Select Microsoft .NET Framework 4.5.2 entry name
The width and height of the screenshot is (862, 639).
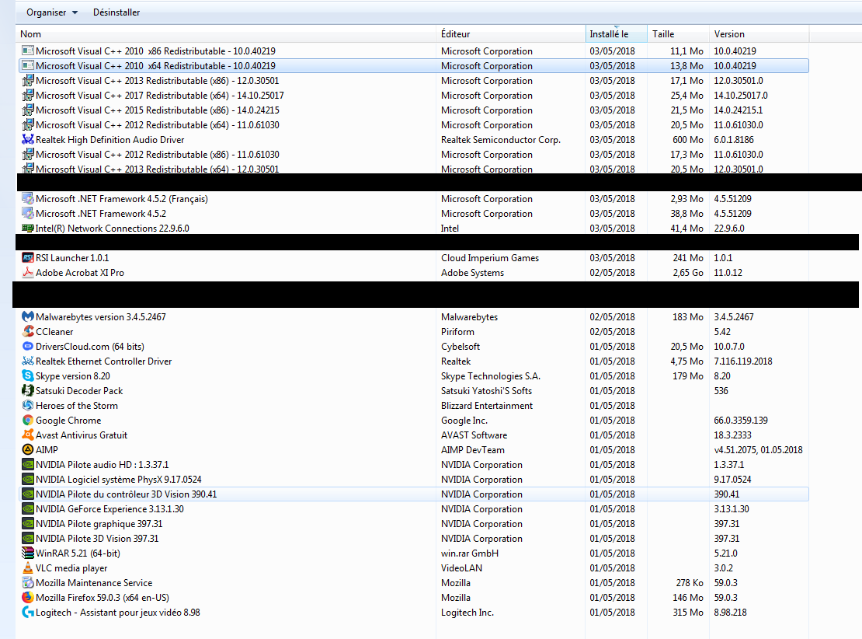click(x=101, y=213)
